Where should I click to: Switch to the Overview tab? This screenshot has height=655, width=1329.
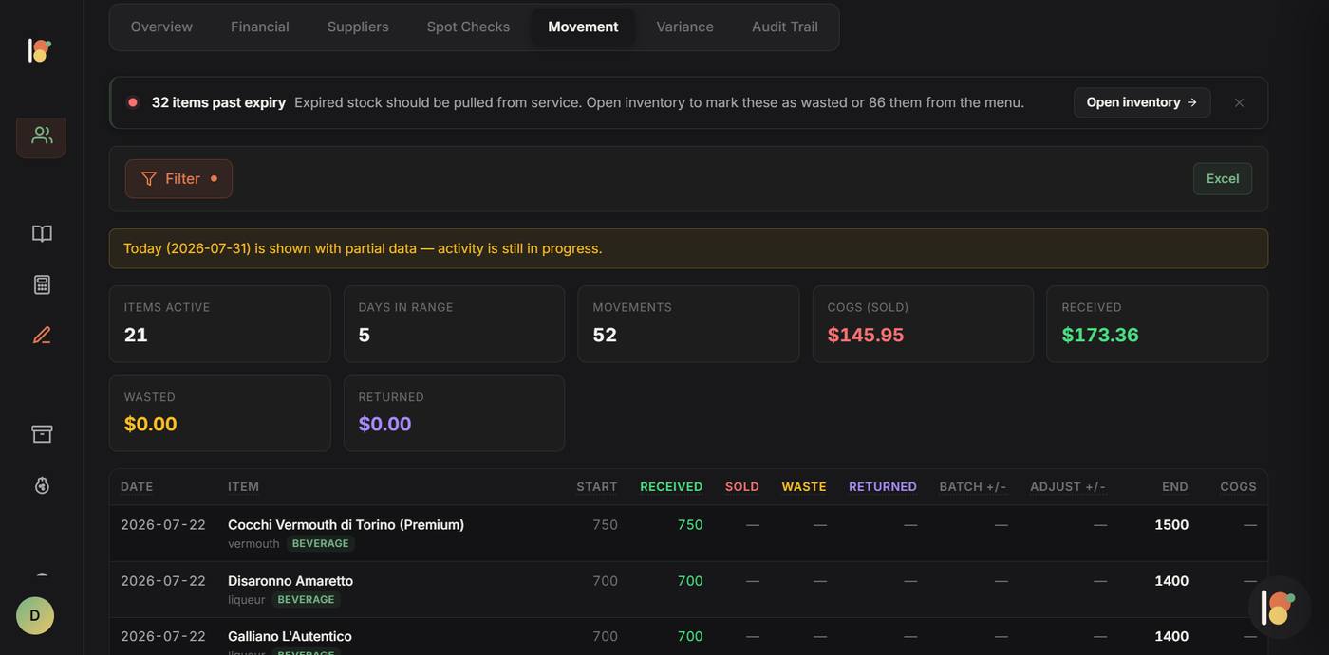click(x=161, y=27)
